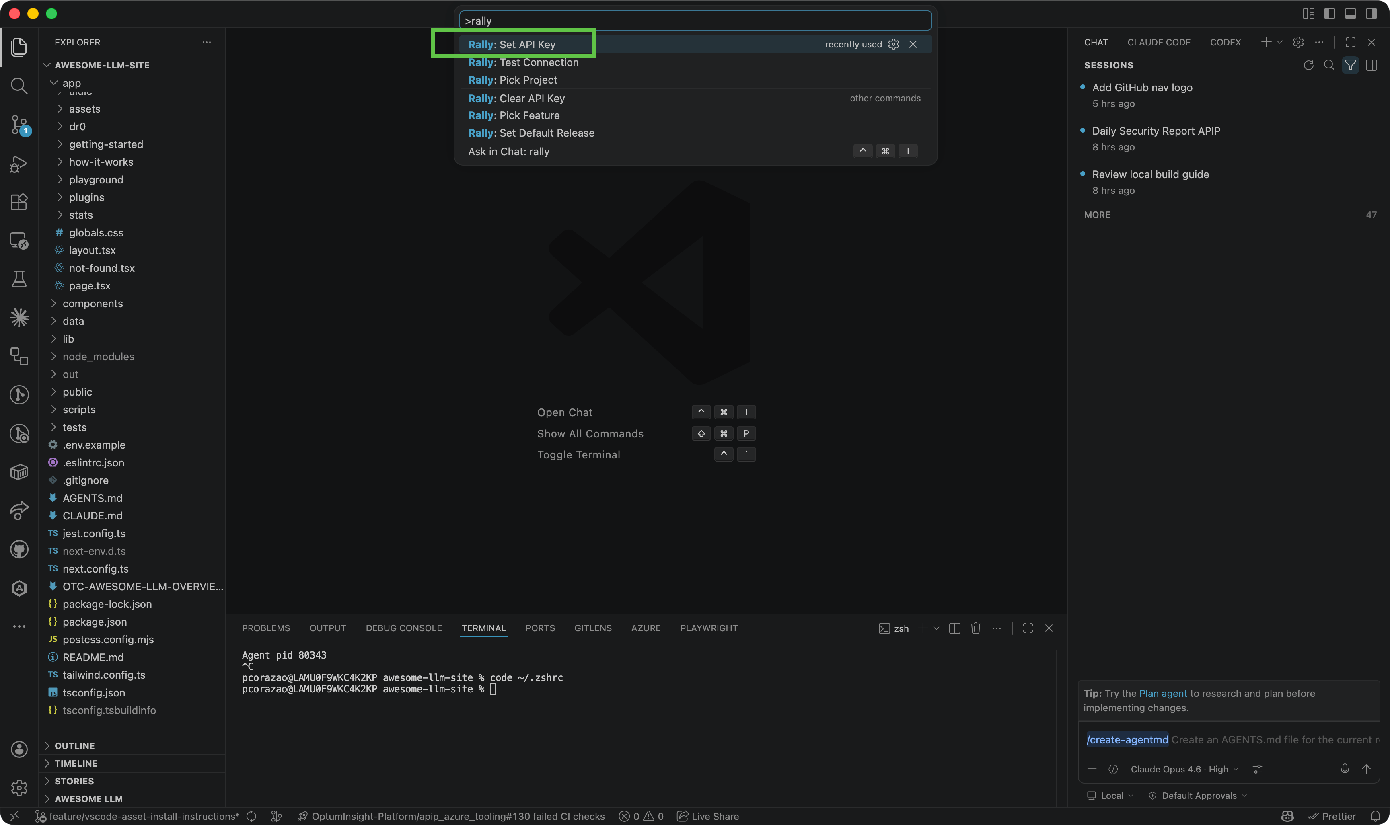Configure chat tools sliders icon
This screenshot has width=1390, height=825.
(1257, 769)
